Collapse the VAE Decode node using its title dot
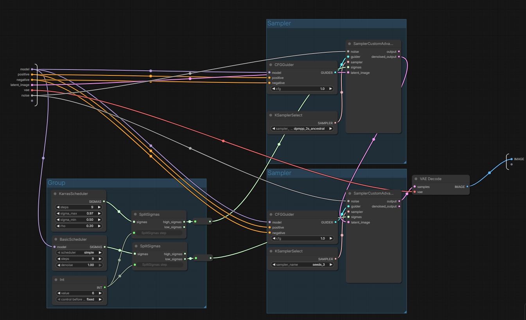The image size is (526, 320). click(416, 179)
